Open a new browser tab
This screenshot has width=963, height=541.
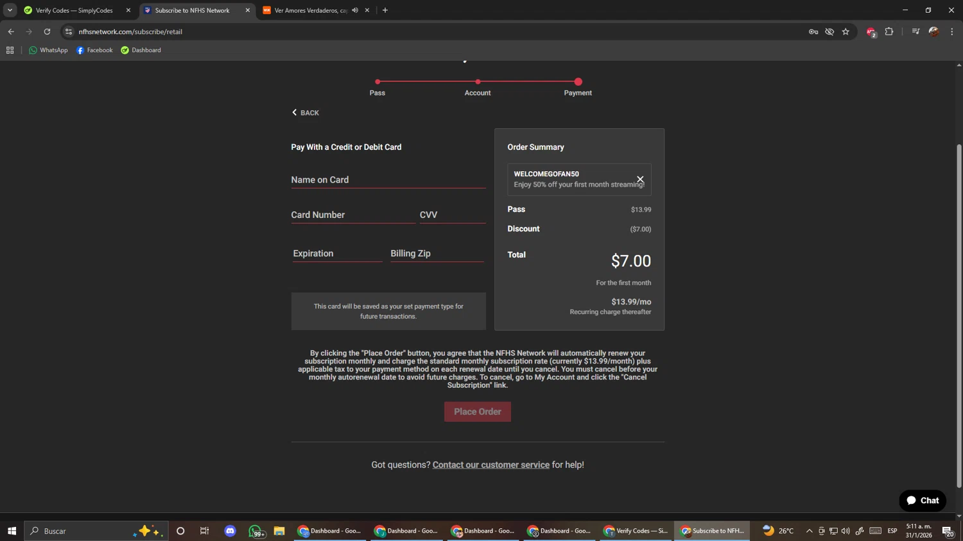tap(385, 10)
